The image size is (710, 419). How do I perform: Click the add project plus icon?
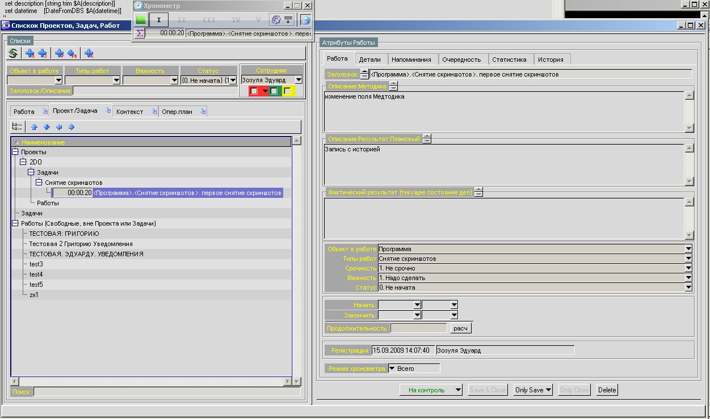pyautogui.click(x=30, y=53)
